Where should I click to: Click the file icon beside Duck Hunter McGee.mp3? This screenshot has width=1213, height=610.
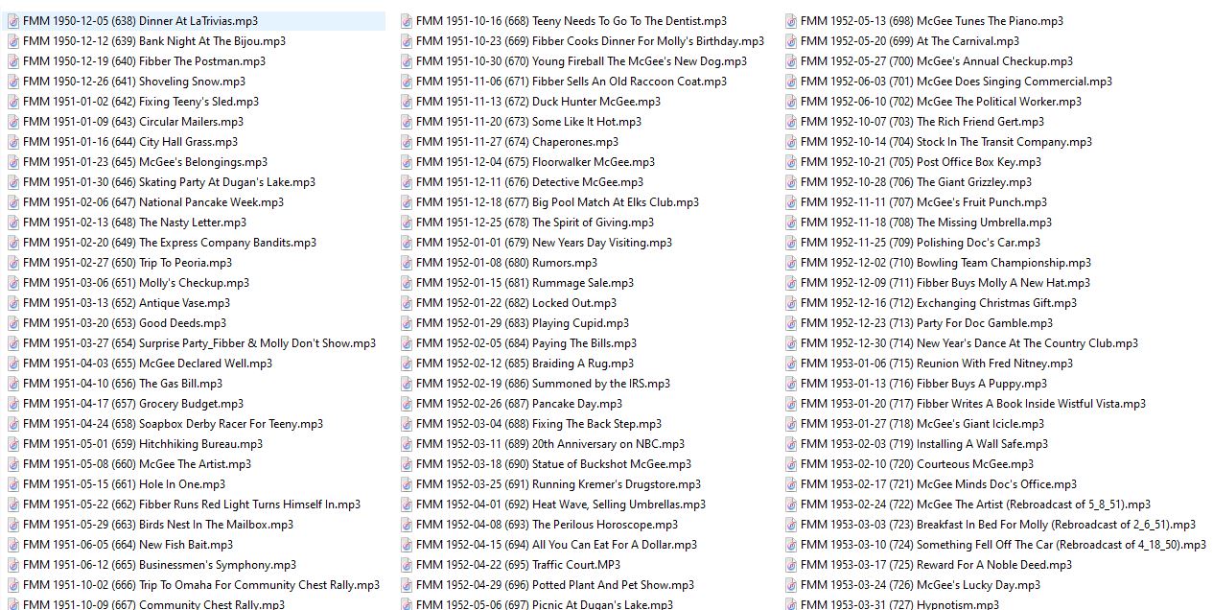coord(407,102)
